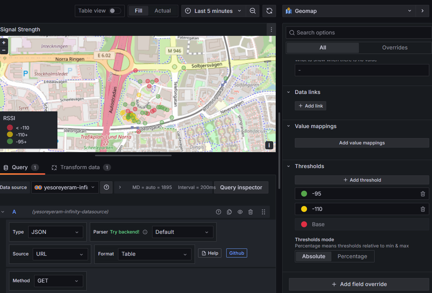Duplicate query A
Screen dimensions: 432x293
[229, 212]
